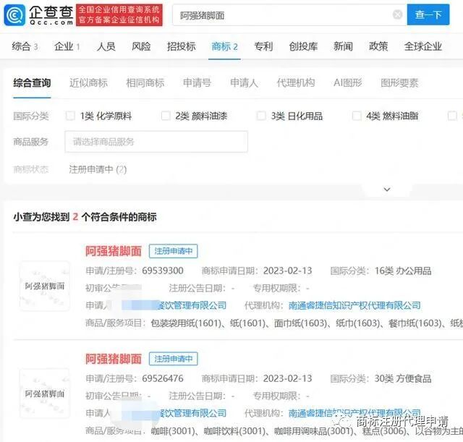Filter by status 注册申请中 (2)
This screenshot has height=442, width=463.
coord(98,169)
